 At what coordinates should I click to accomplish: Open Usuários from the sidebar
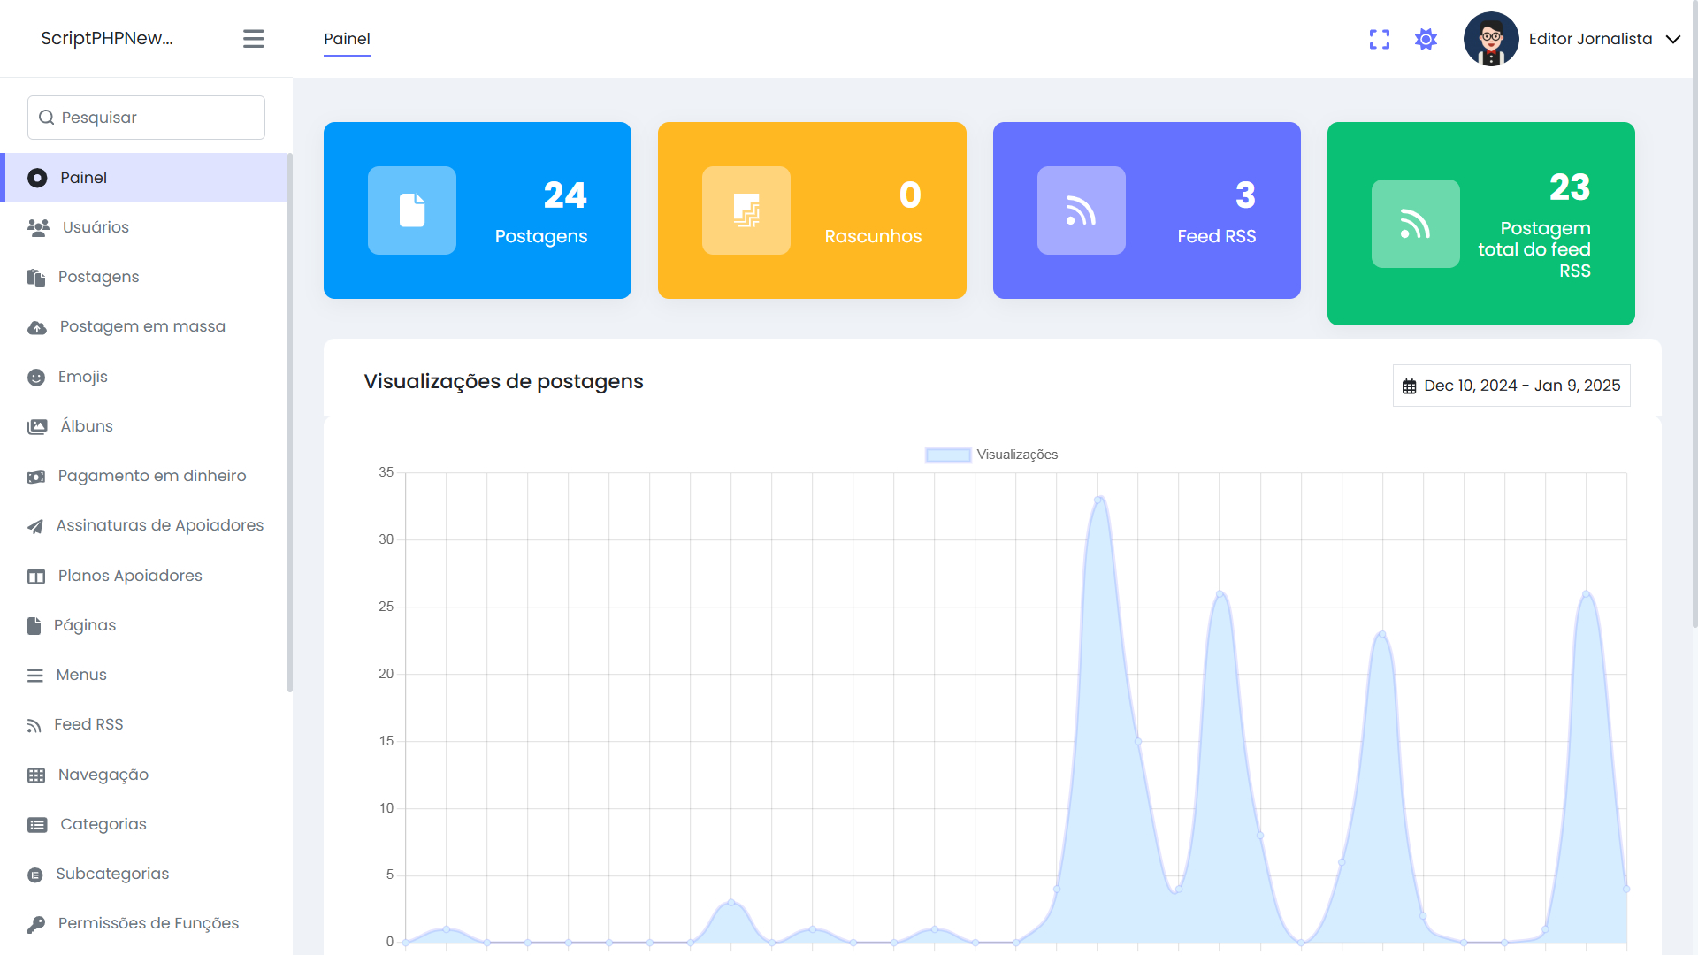96,227
